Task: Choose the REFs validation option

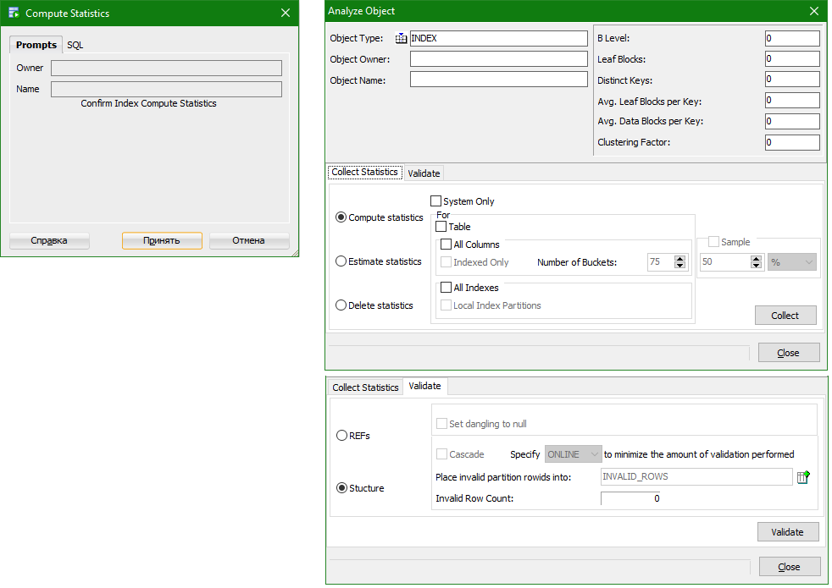Action: [341, 435]
